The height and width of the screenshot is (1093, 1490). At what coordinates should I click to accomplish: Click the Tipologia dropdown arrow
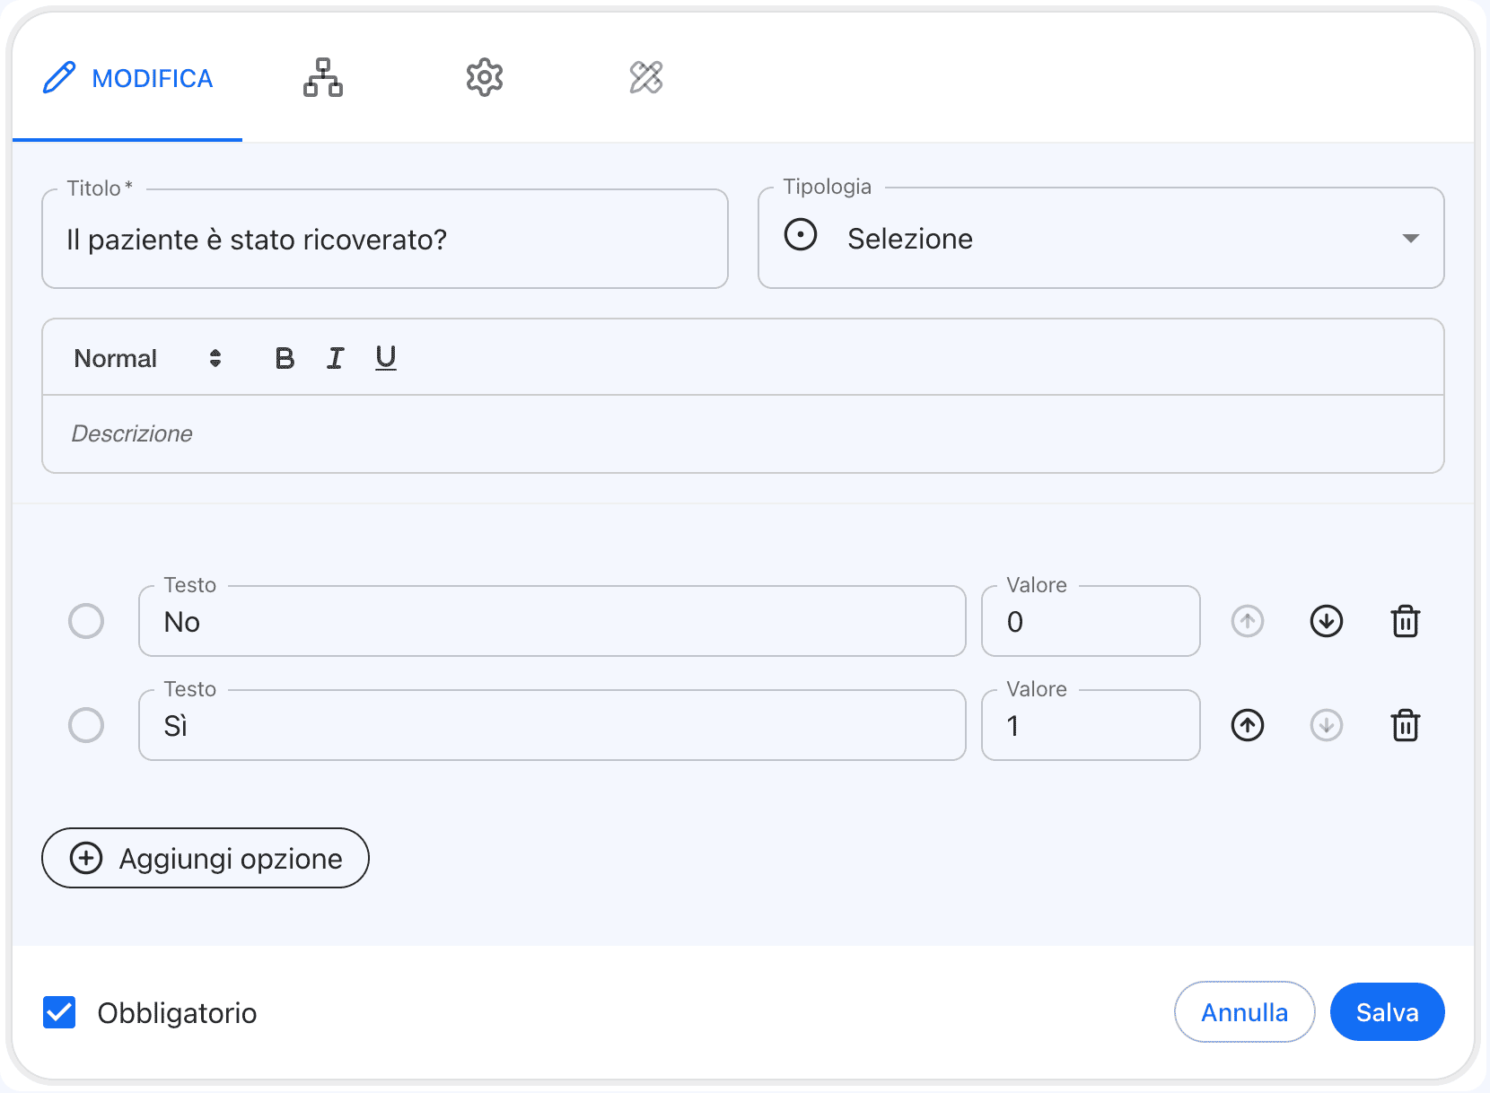(1411, 239)
